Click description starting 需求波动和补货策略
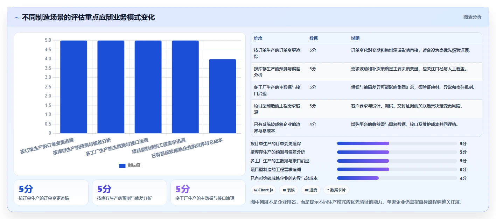 point(409,69)
